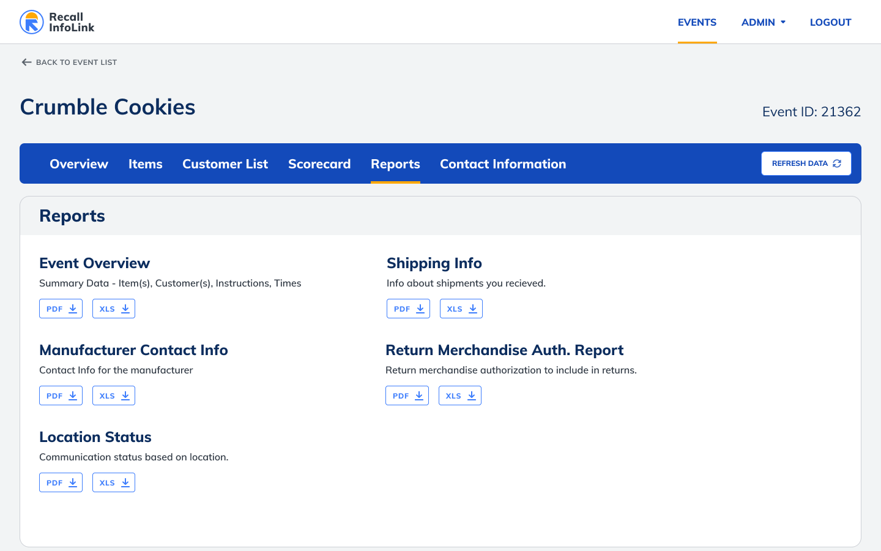This screenshot has width=881, height=551.
Task: Download Location Status PDF report
Action: [x=61, y=482]
